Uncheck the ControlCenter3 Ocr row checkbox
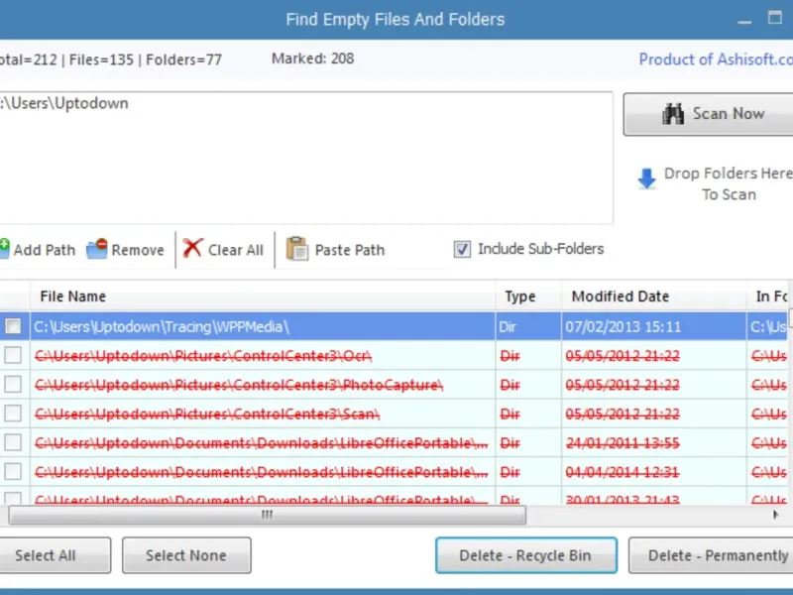Viewport: 793px width, 595px height. pyautogui.click(x=14, y=355)
